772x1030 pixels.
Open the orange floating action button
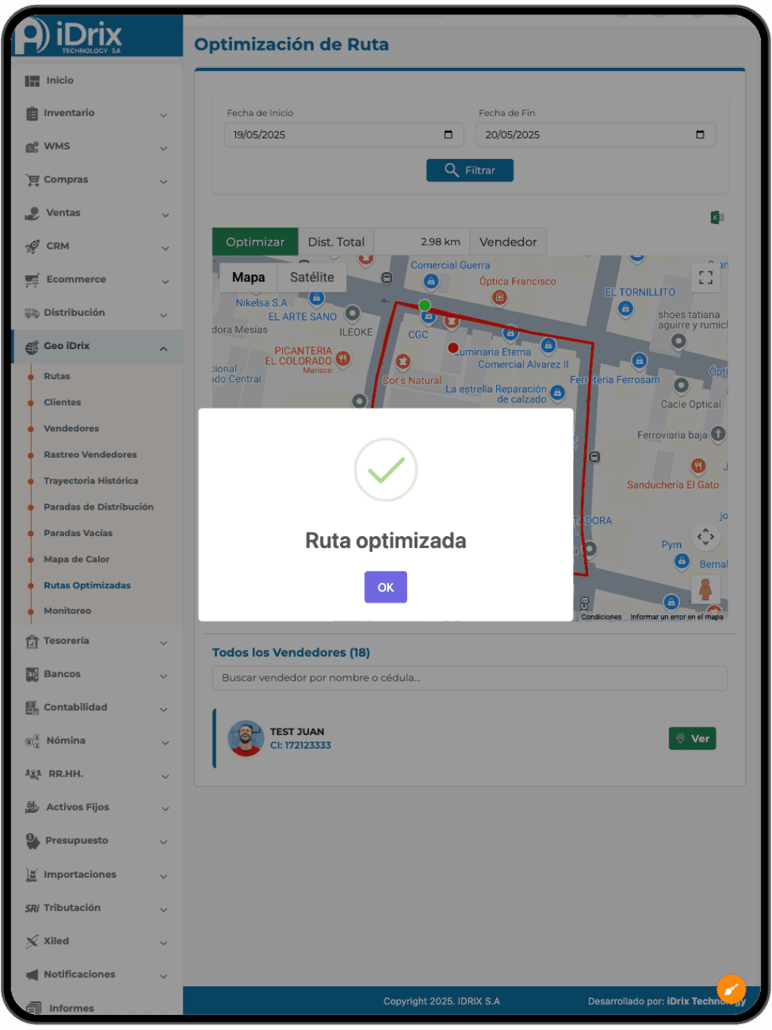click(x=731, y=989)
